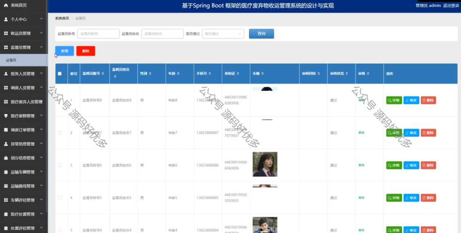The image size is (461, 233).
Task: Open the 车辆评估管理 sidebar menu
Action: tap(23, 200)
